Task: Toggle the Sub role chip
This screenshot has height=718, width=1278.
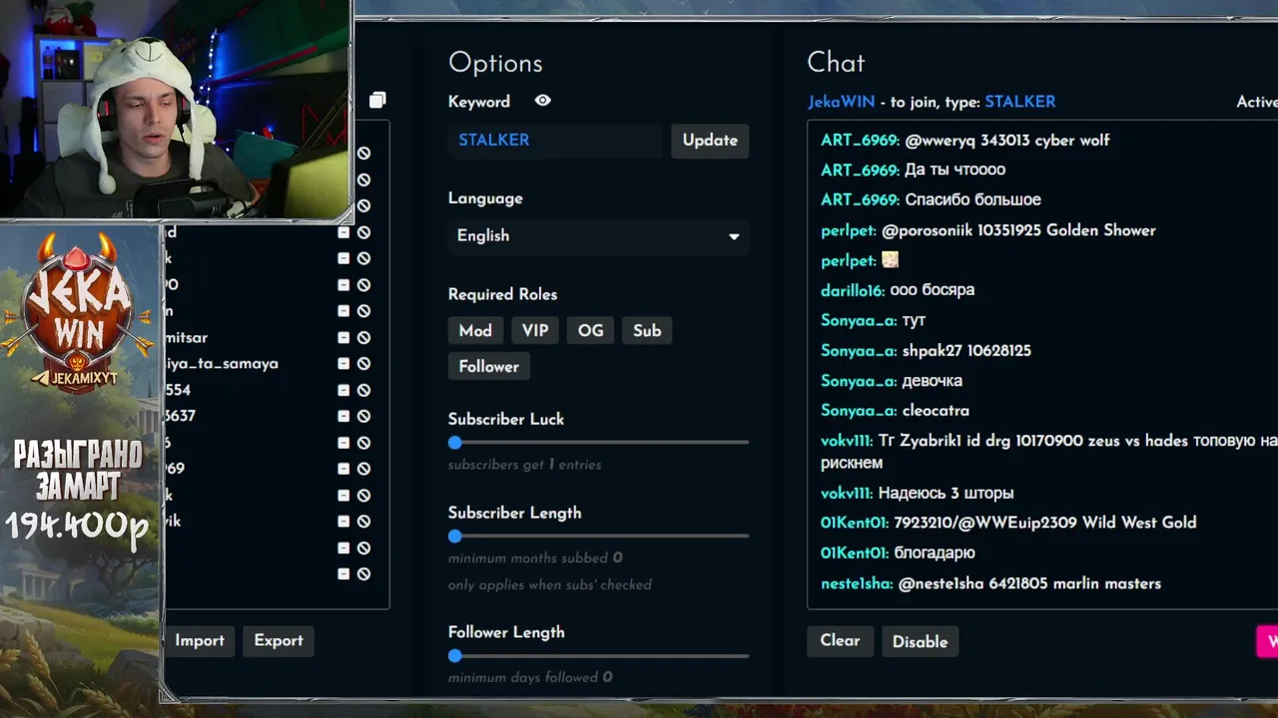Action: (x=647, y=331)
